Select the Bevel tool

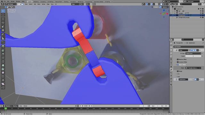(3, 54)
